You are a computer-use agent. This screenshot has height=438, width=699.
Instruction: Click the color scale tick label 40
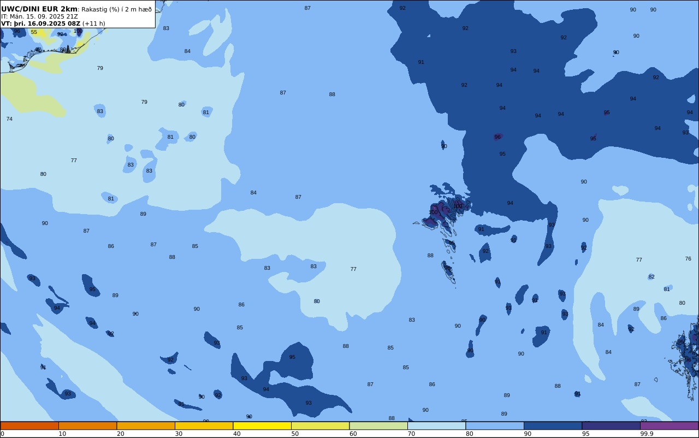tap(236, 434)
